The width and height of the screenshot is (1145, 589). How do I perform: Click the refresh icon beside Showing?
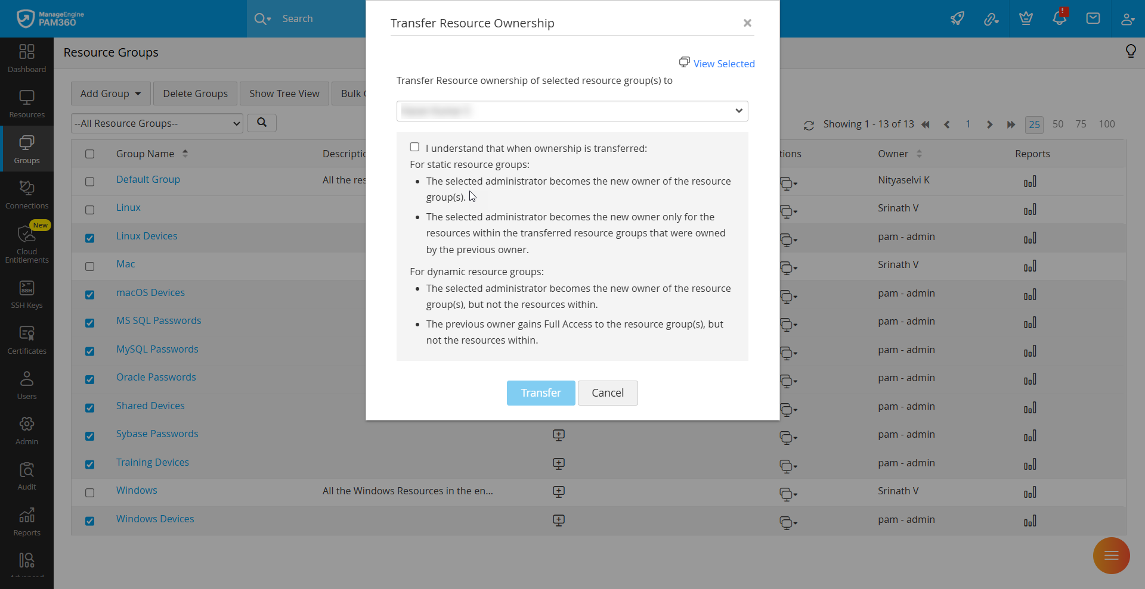click(809, 125)
